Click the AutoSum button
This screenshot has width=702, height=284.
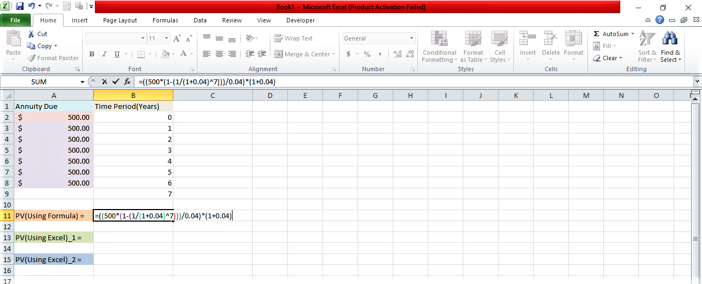click(613, 34)
